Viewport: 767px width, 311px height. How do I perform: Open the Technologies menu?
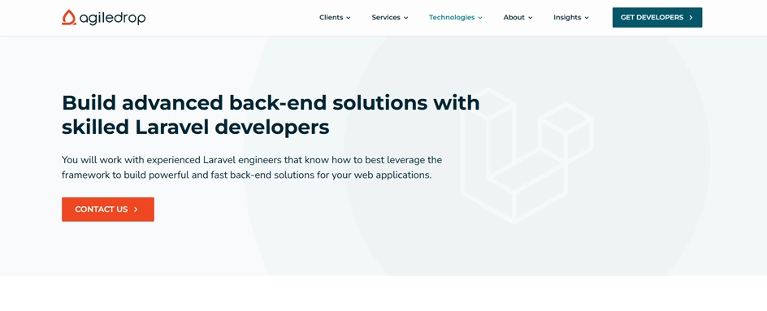[x=455, y=18]
